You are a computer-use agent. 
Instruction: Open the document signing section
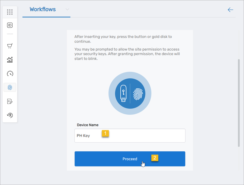(x=10, y=101)
